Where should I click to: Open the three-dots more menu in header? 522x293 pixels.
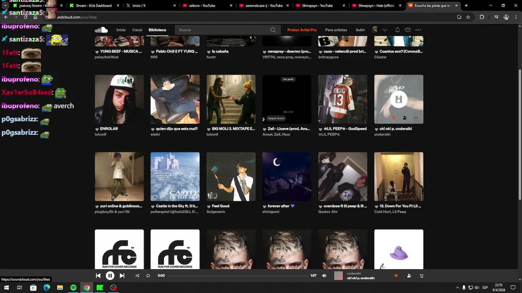tap(418, 30)
